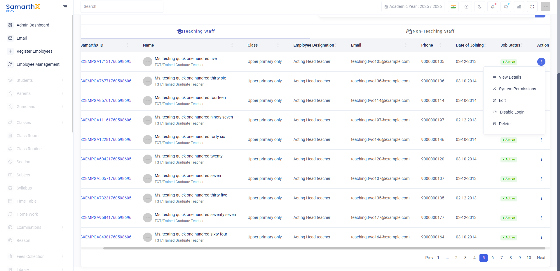The image size is (560, 271).
Task: Click the people icon beside Employee Management
Action: (10, 64)
